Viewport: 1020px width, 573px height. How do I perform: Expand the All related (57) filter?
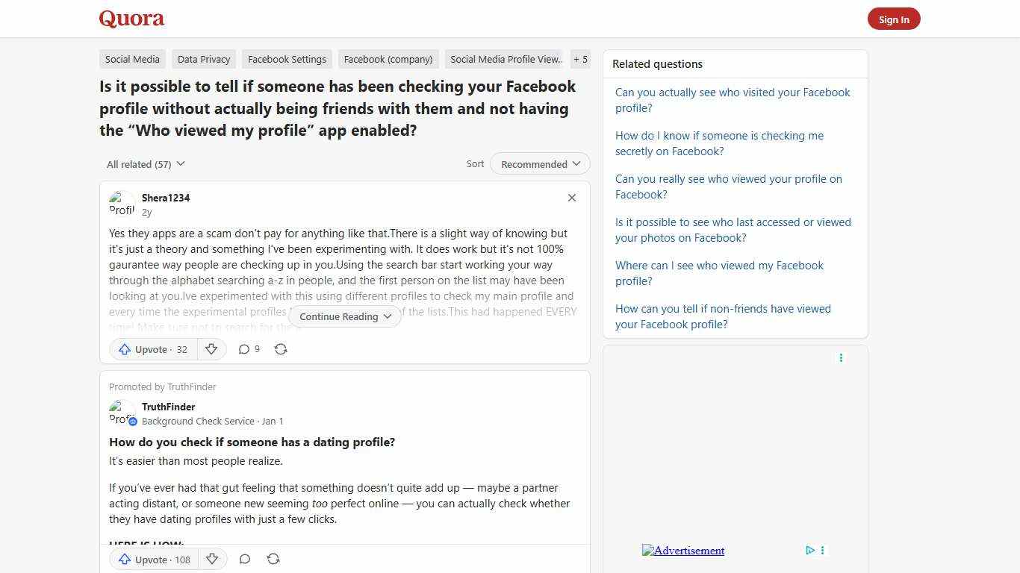tap(146, 163)
